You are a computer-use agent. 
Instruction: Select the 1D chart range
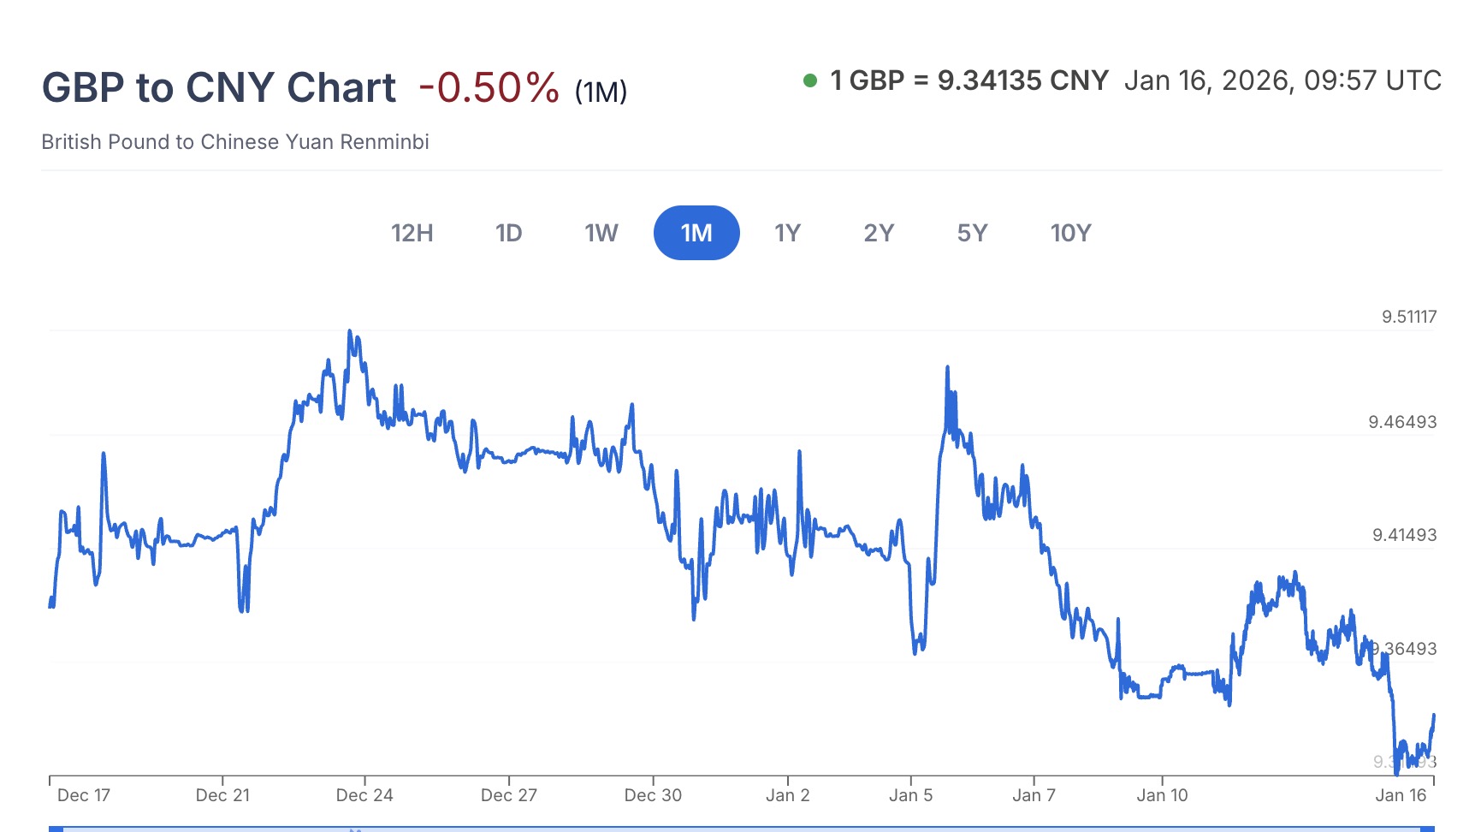(x=508, y=233)
